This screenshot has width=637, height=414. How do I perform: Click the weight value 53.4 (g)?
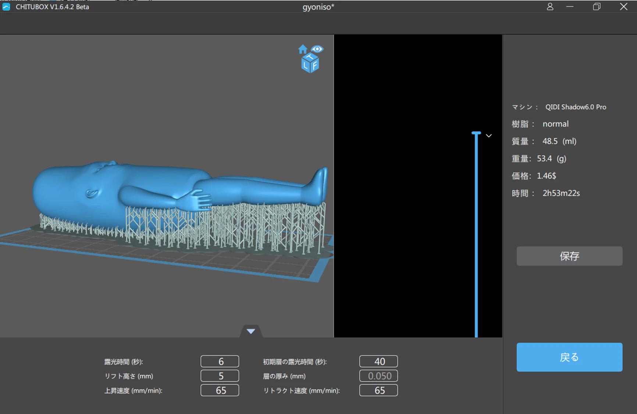click(551, 159)
